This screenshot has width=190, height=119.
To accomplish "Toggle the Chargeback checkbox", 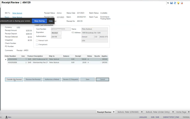I will pos(37,44).
